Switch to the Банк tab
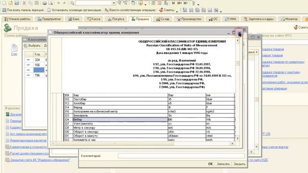This screenshot has width=308, height=173. tap(74, 19)
